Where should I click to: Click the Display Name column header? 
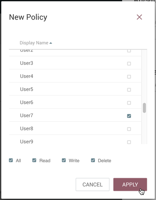click(x=34, y=43)
